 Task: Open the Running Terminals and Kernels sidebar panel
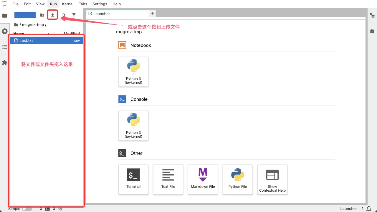pyautogui.click(x=4, y=31)
